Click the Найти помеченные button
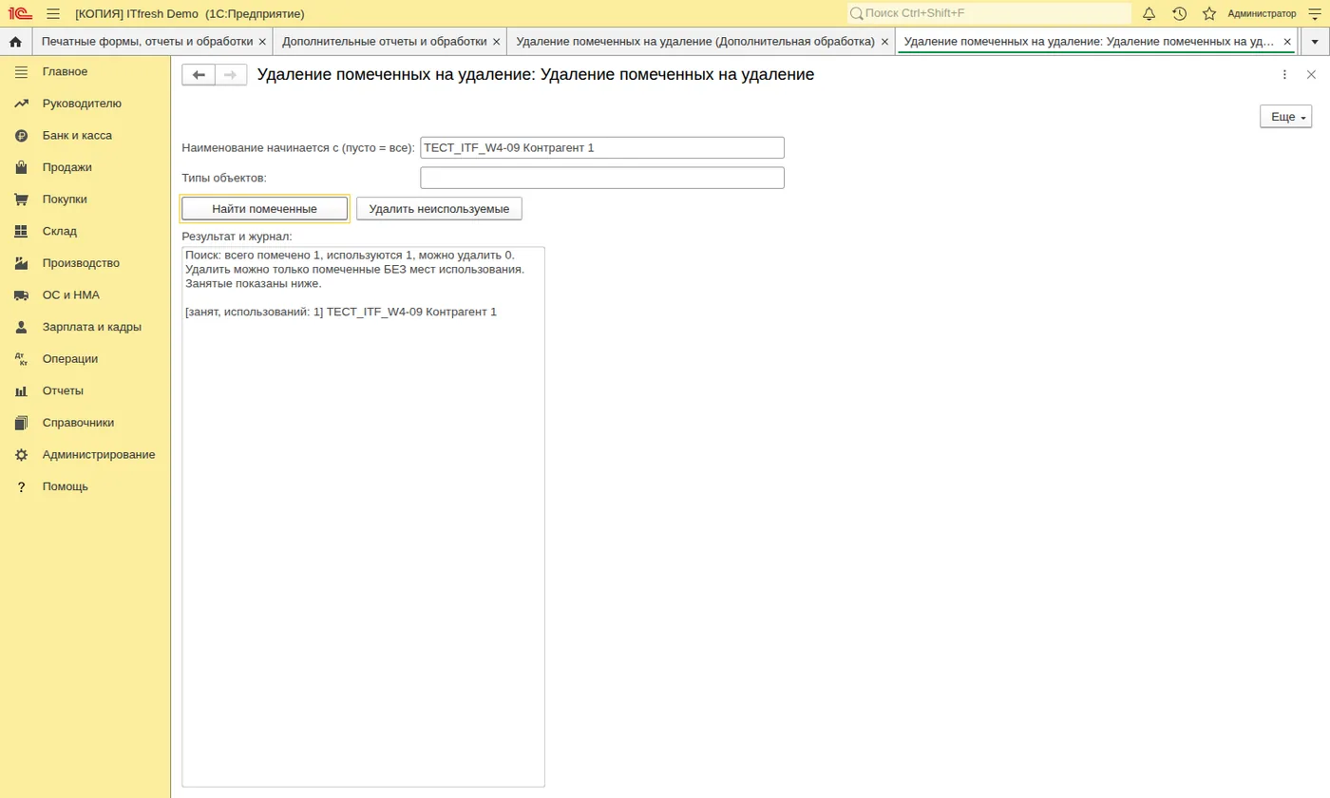 click(264, 209)
